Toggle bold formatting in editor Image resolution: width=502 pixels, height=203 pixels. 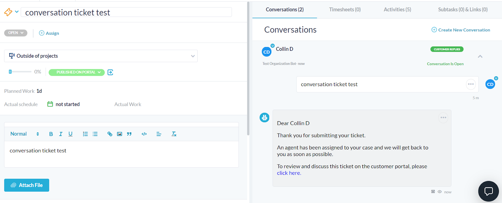click(x=51, y=134)
